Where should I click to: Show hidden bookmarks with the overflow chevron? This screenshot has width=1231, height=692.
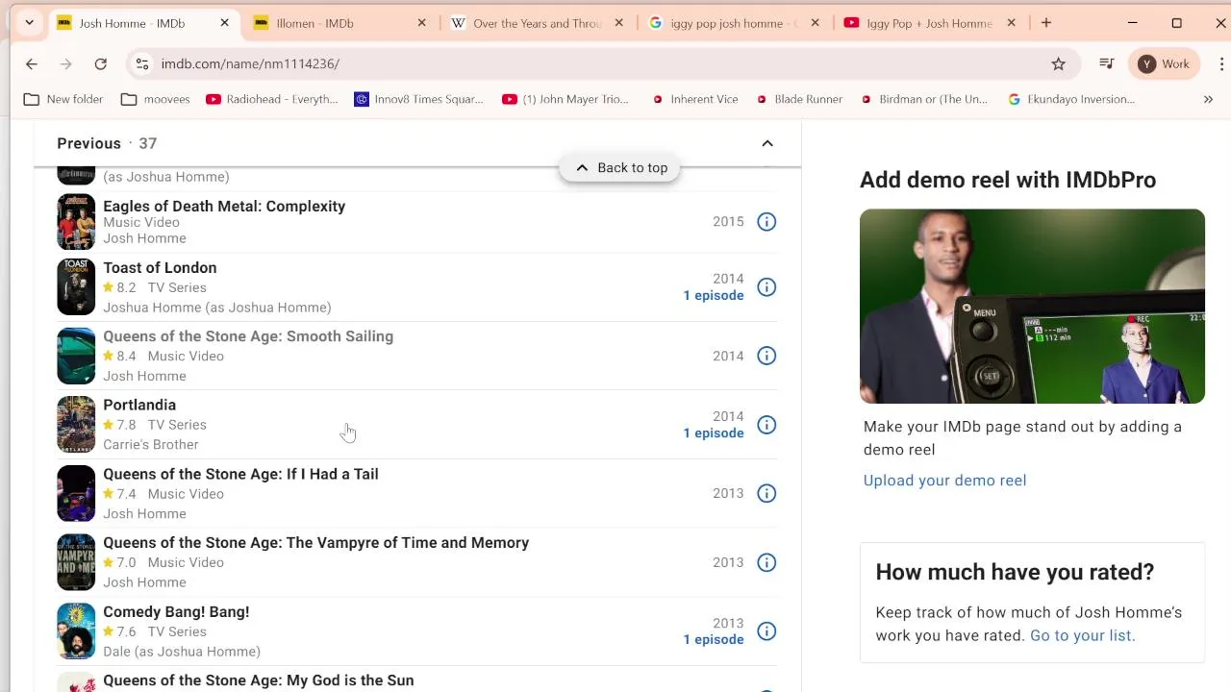(x=1208, y=99)
